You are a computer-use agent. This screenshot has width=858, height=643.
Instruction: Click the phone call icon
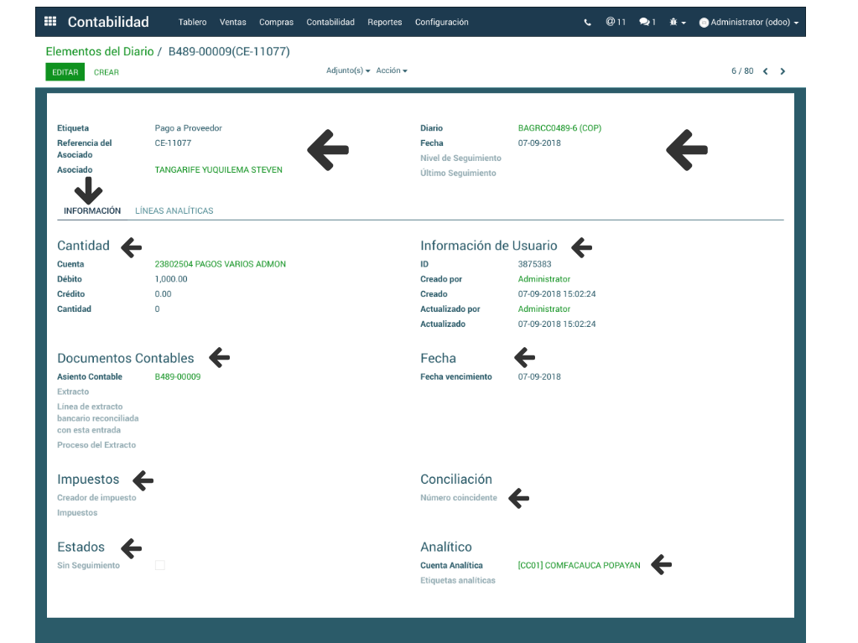click(587, 23)
